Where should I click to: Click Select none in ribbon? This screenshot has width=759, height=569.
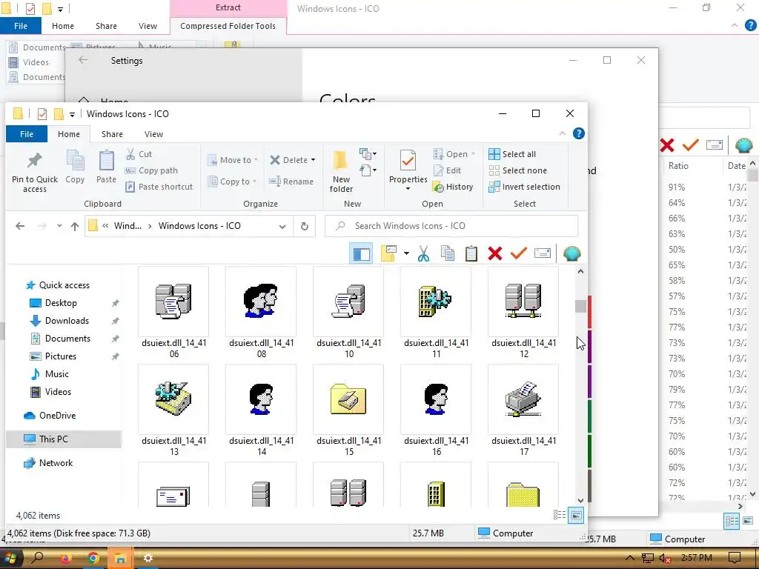point(517,170)
